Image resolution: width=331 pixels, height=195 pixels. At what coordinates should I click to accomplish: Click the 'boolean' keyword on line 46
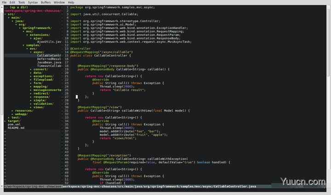click(x=204, y=162)
